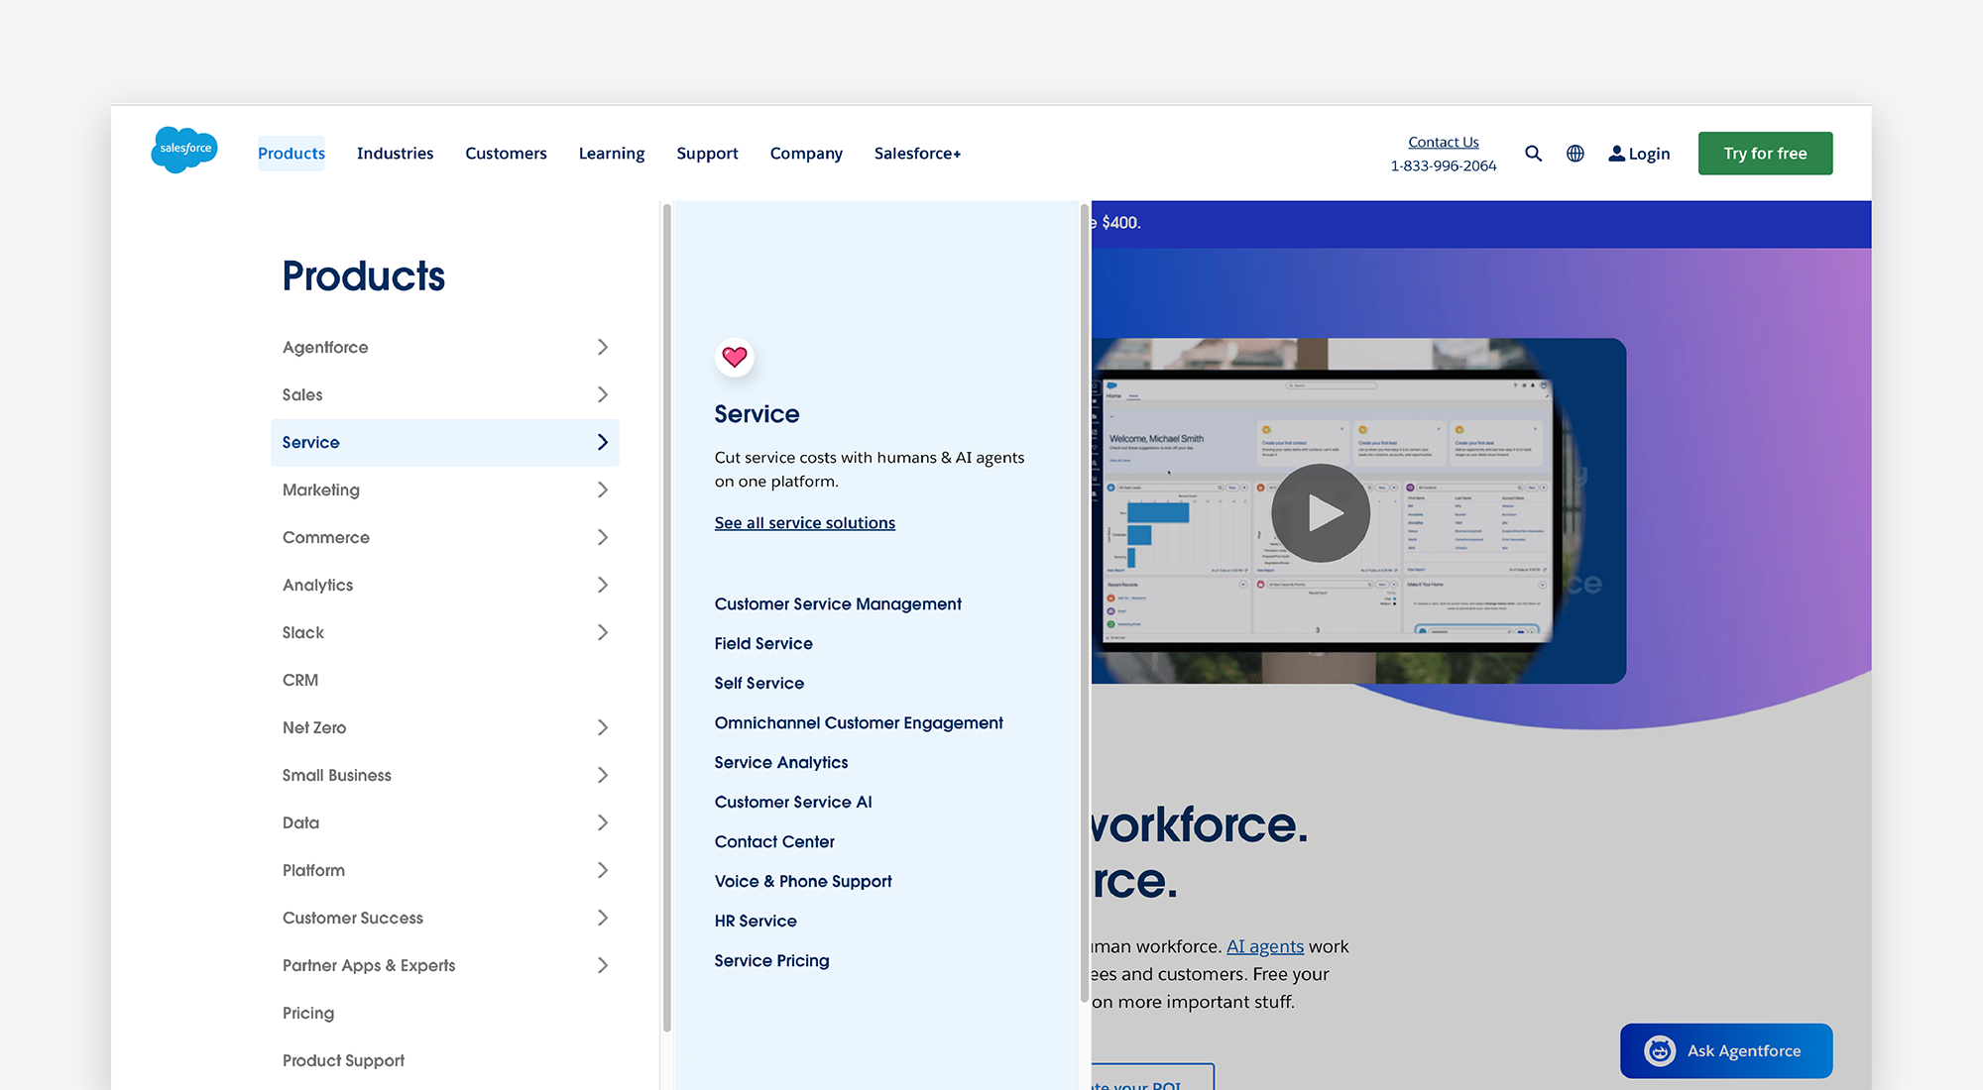Click the Try for free button
Screen dimensions: 1983x1090
pos(1765,154)
